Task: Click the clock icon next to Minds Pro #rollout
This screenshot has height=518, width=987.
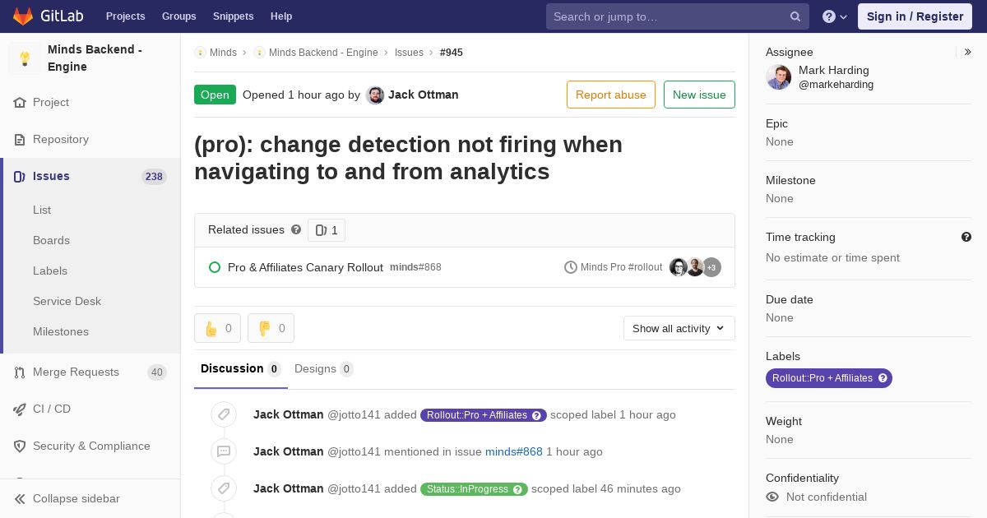Action: coord(571,267)
